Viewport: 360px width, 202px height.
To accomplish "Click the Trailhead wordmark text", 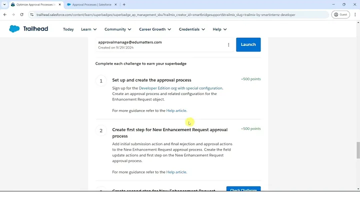I will (x=35, y=28).
